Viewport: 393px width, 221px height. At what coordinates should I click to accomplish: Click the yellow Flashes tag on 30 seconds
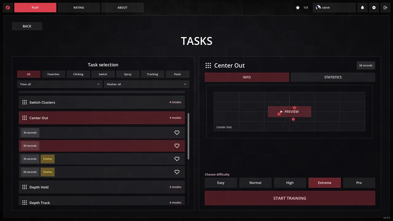[x=48, y=159]
